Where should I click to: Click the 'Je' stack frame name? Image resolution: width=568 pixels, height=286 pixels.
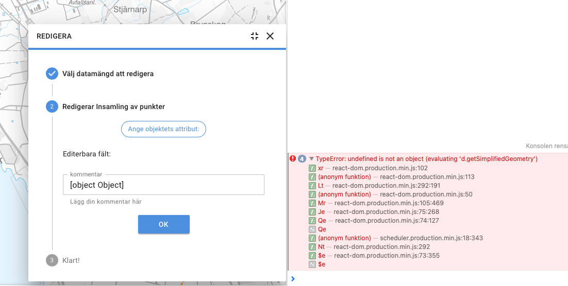click(x=321, y=212)
